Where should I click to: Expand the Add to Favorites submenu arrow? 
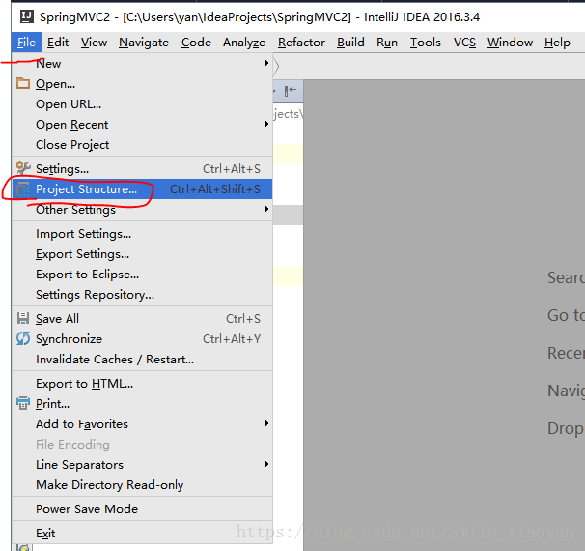(266, 423)
